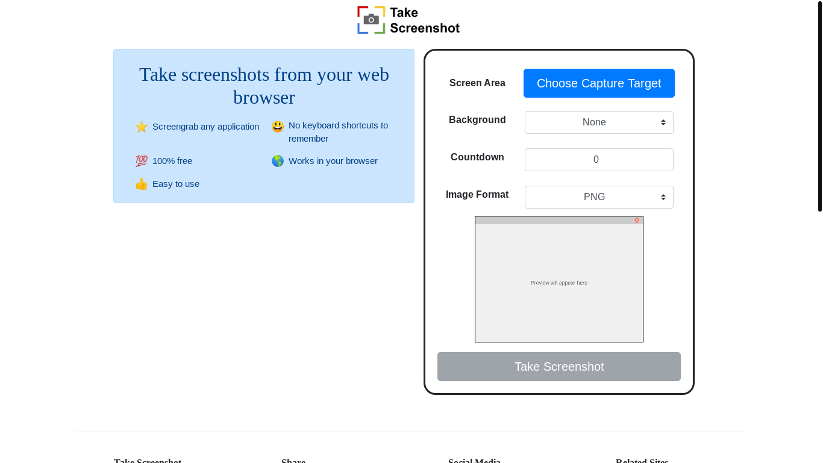Click the Take Screenshot camera logo
Screen dimensions: 823x463
[371, 20]
